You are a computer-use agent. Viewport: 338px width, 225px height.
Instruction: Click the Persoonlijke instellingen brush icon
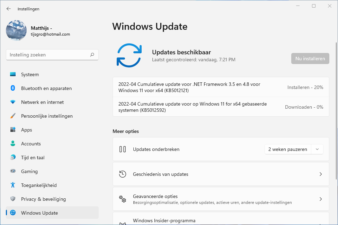coord(13,116)
